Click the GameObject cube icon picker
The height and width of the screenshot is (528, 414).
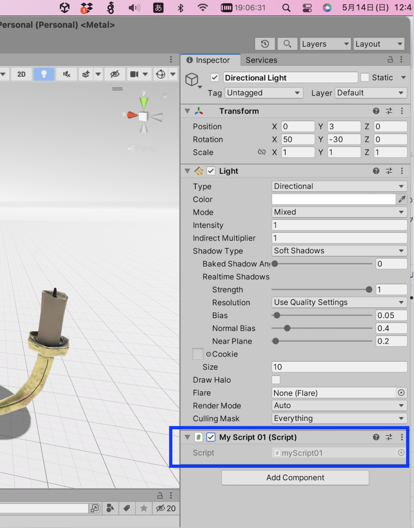click(x=192, y=80)
